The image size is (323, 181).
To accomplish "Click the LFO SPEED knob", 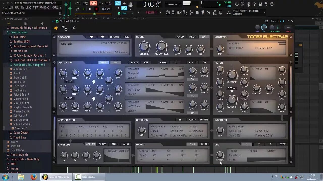I will click(220, 154).
